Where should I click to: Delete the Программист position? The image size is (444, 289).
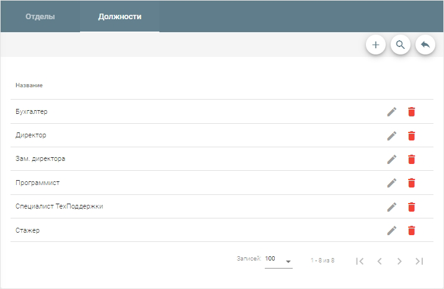[411, 183]
